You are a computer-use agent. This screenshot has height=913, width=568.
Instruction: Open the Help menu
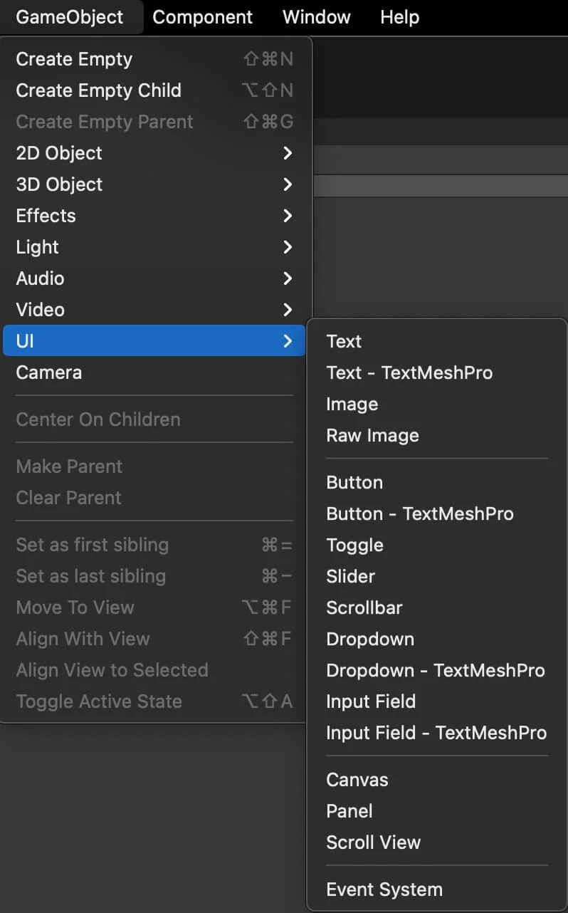(x=400, y=17)
